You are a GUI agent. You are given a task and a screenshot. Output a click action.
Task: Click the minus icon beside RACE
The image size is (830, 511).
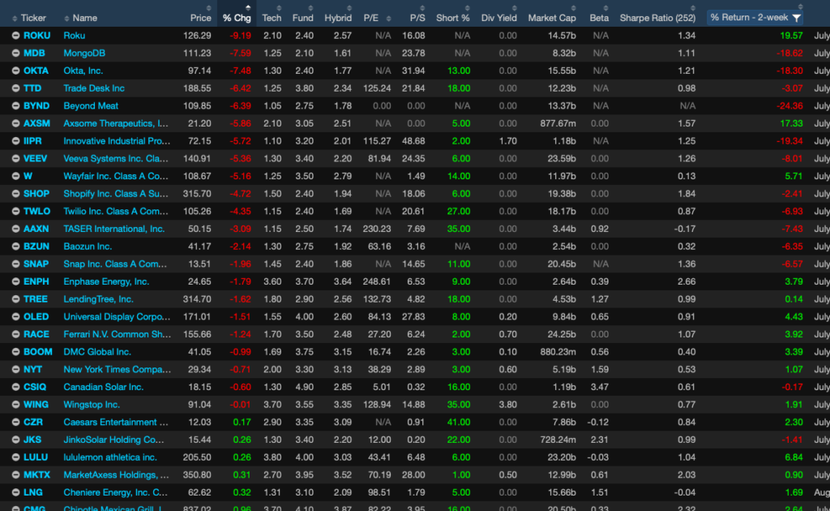coord(16,334)
